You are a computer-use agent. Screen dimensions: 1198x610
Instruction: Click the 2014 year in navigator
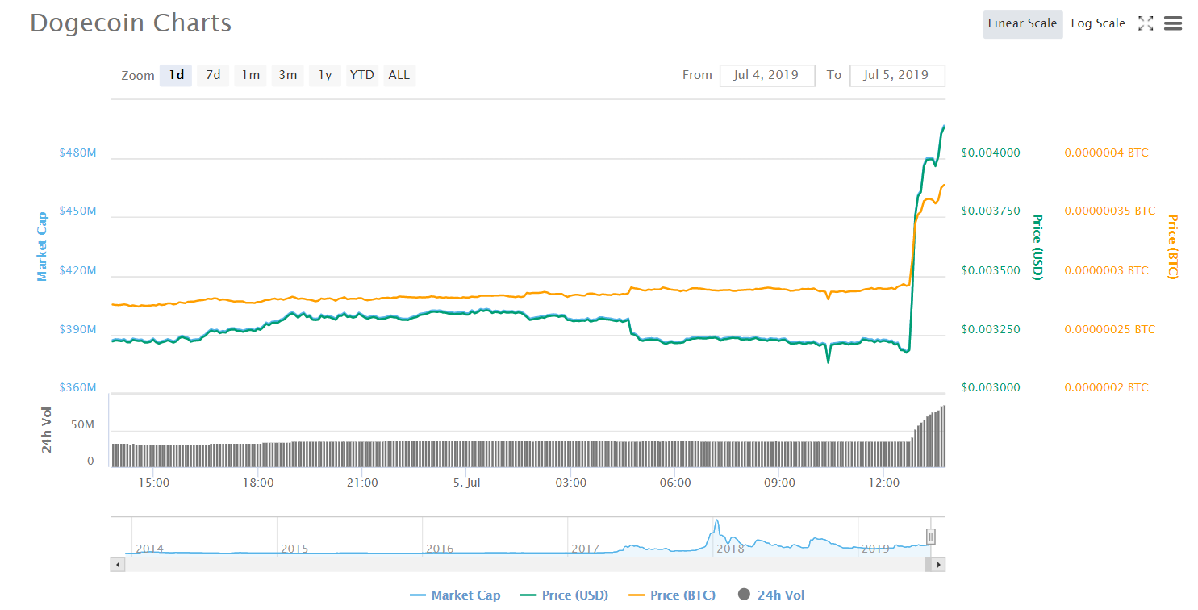(x=149, y=549)
